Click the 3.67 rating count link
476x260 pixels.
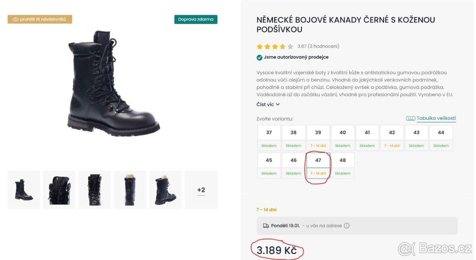pyautogui.click(x=318, y=46)
